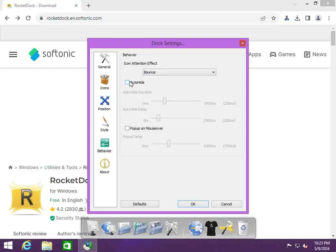Open News menu on Softonic
This screenshot has width=336, height=252.
(x=315, y=54)
